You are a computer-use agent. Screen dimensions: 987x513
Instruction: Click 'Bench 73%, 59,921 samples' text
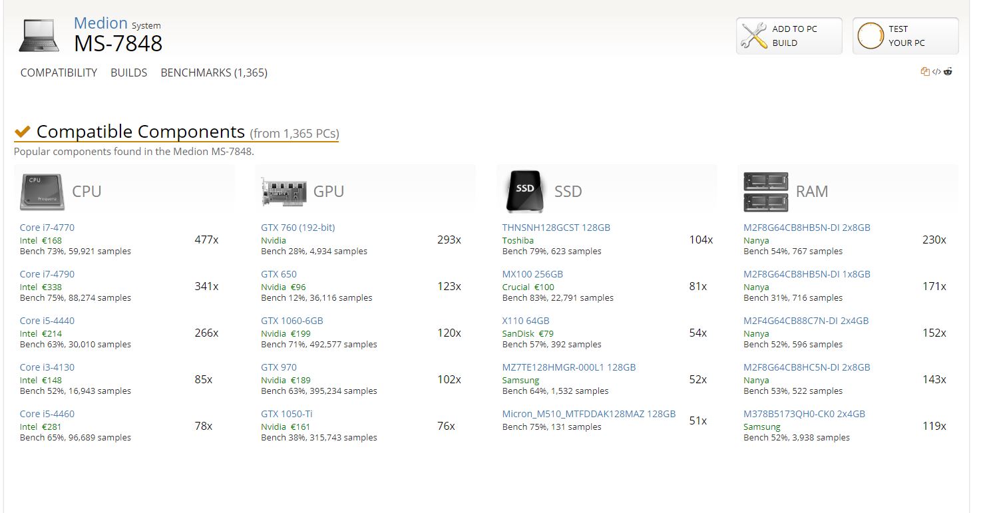pyautogui.click(x=75, y=252)
